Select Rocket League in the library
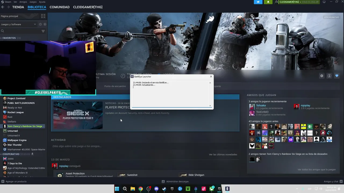 click(x=16, y=112)
